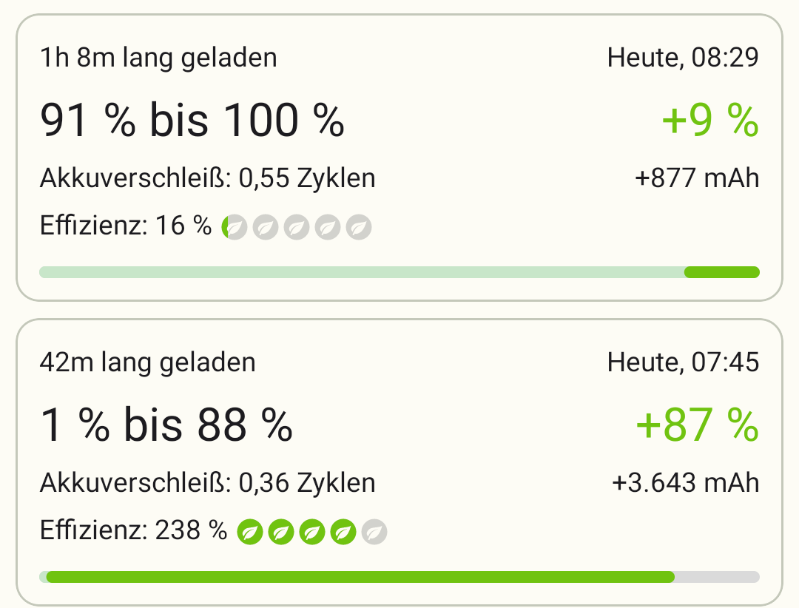Screen dimensions: 799x608
Task: Tap the partly green leaf beside Effizienz 16 %
Action: [235, 227]
